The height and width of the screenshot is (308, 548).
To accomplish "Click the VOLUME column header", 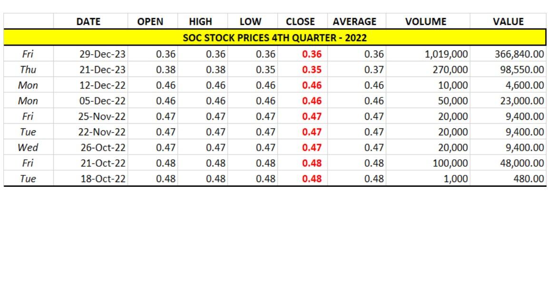I will tap(425, 22).
